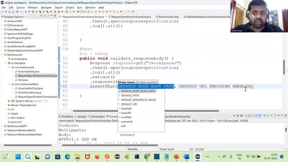Viewport: 288px width, 162px height.
Task: Collapse src/test/java folder node
Action: coord(5,63)
